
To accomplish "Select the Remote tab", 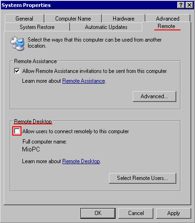I will click(x=166, y=26).
